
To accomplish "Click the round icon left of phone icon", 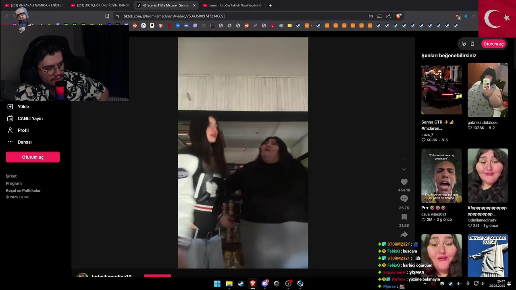I will tap(464, 44).
